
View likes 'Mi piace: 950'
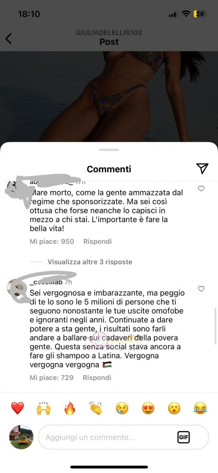[x=52, y=241]
